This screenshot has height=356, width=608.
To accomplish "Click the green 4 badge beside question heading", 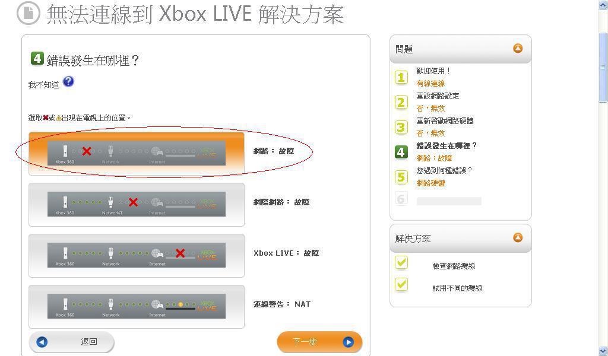I will 37,59.
